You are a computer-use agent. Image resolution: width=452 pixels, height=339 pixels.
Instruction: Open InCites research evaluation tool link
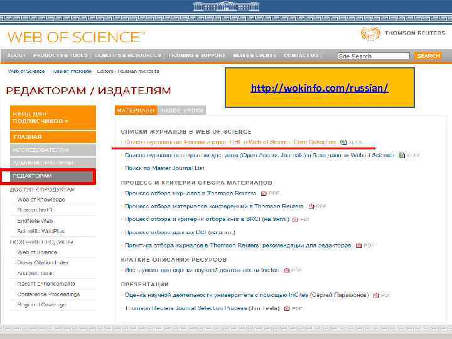tap(202, 271)
